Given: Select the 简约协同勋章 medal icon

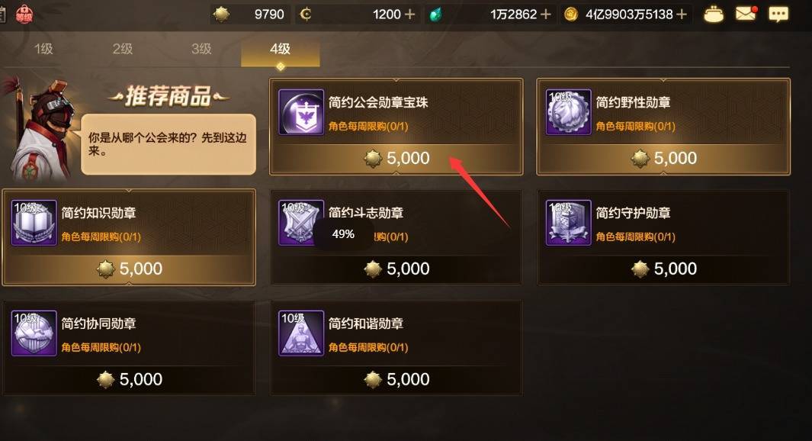Looking at the screenshot, I should click(34, 333).
